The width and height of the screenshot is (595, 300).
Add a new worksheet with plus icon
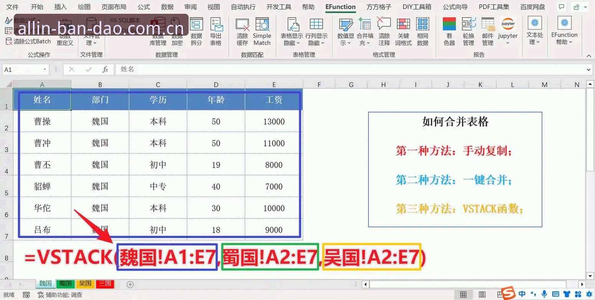tap(130, 284)
